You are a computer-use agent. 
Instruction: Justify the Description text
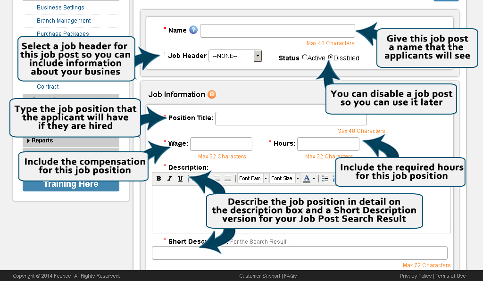pyautogui.click(x=228, y=178)
